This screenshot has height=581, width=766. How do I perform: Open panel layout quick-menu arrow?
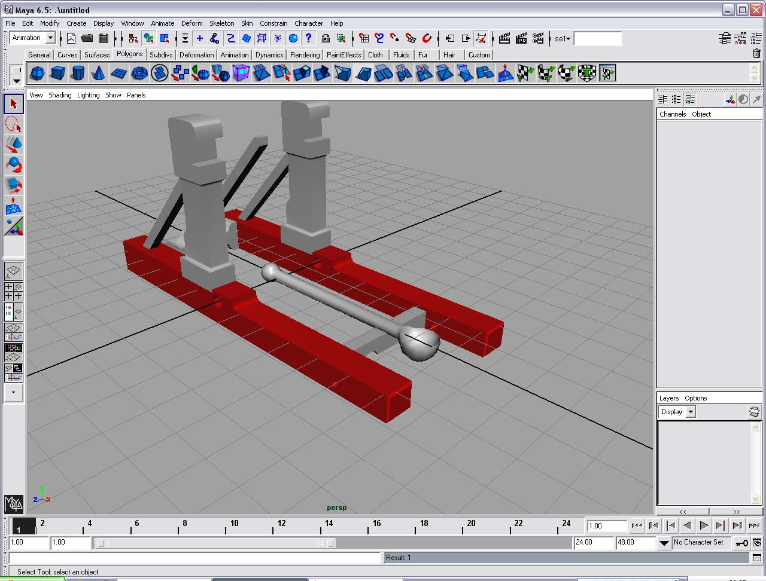14,393
